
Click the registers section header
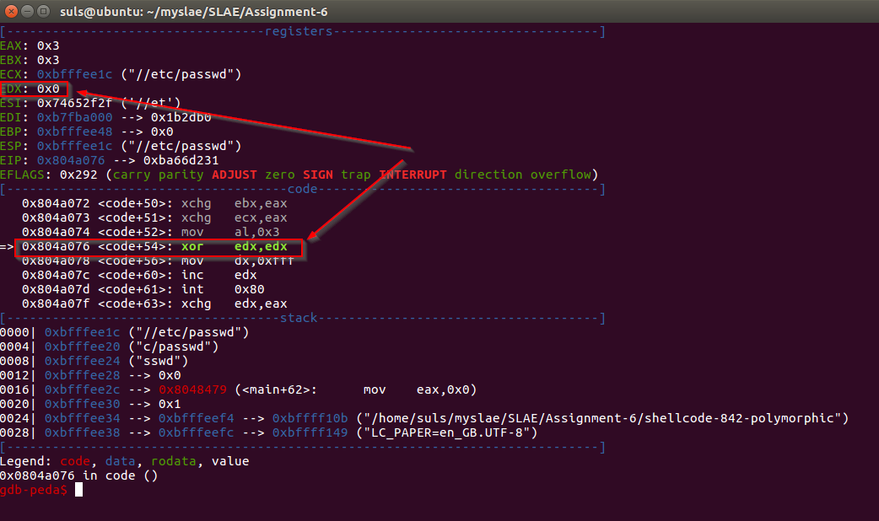(299, 31)
